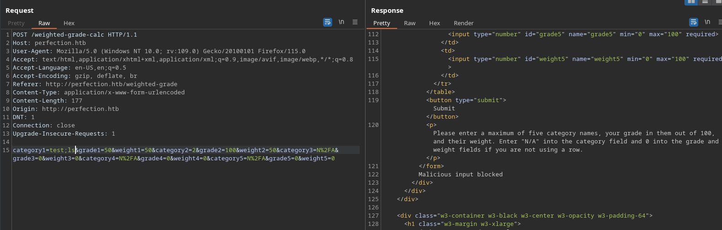722x230 pixels.
Task: Switch Response panel to Raw view
Action: (x=409, y=23)
